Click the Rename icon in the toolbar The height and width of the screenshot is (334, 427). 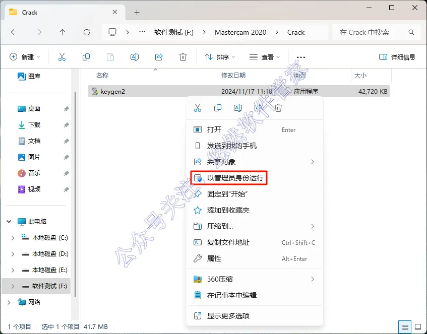(135, 57)
